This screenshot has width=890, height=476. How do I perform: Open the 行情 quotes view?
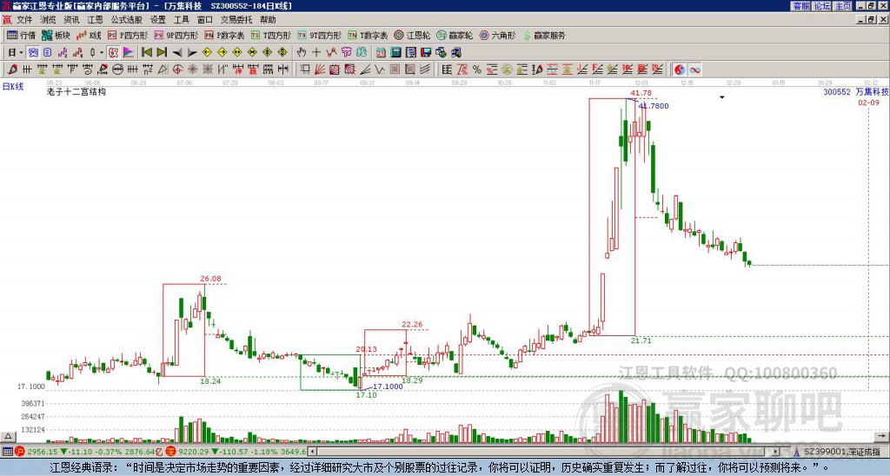[x=21, y=35]
